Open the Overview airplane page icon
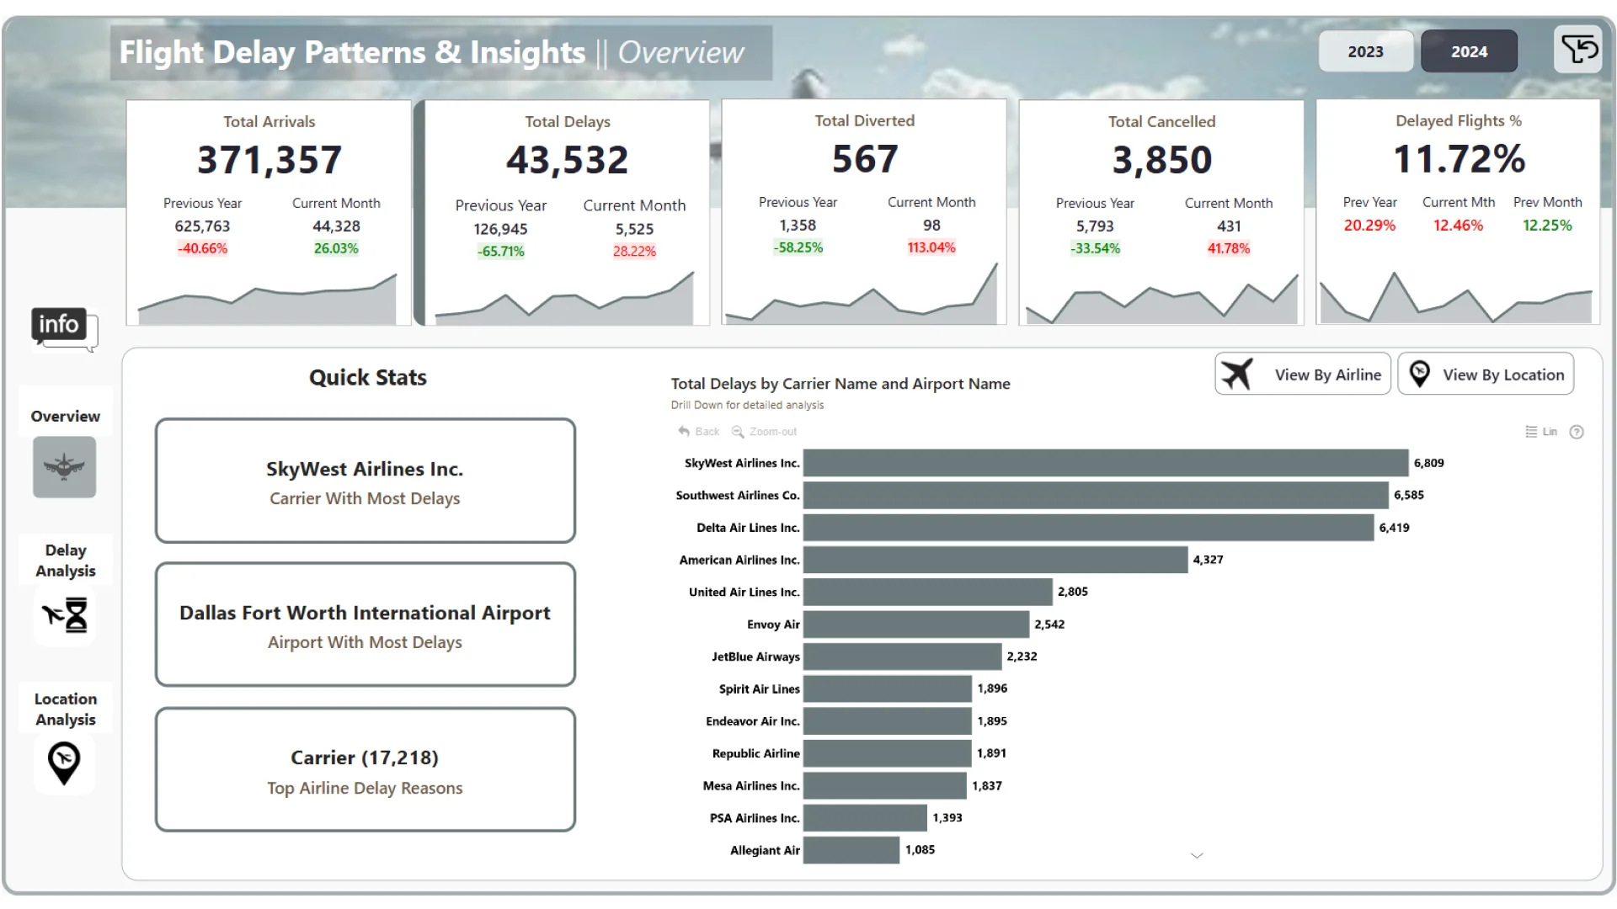 click(x=64, y=466)
